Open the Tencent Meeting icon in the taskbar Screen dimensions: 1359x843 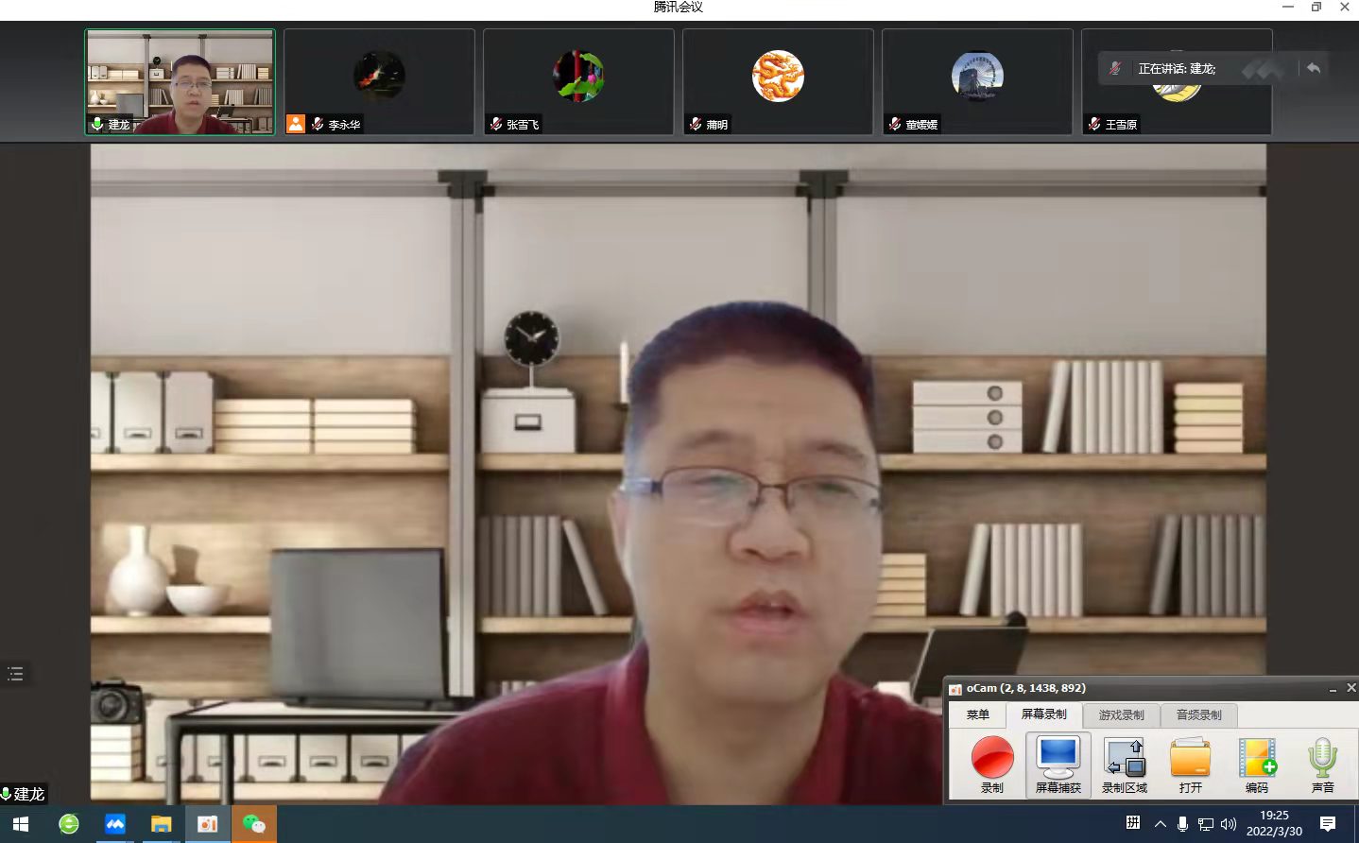tap(115, 824)
